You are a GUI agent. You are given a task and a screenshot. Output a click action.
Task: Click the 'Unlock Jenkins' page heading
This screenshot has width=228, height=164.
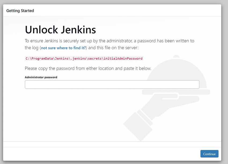point(60,30)
